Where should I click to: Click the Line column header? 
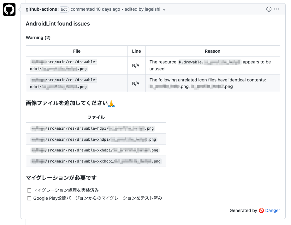[x=136, y=51]
